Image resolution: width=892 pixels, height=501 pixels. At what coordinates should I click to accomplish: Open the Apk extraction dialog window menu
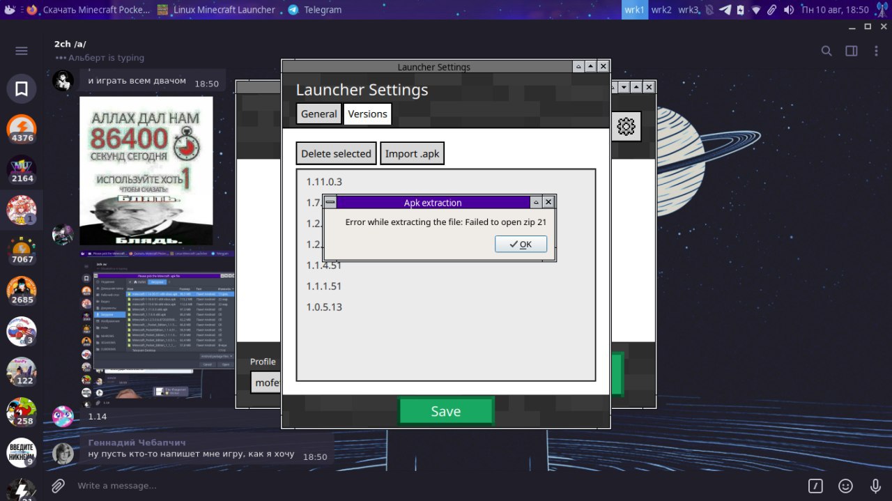point(330,202)
